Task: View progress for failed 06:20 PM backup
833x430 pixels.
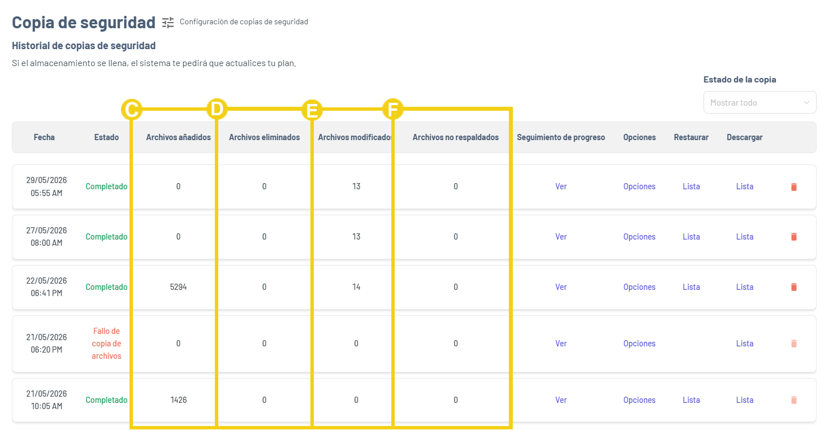Action: 561,344
